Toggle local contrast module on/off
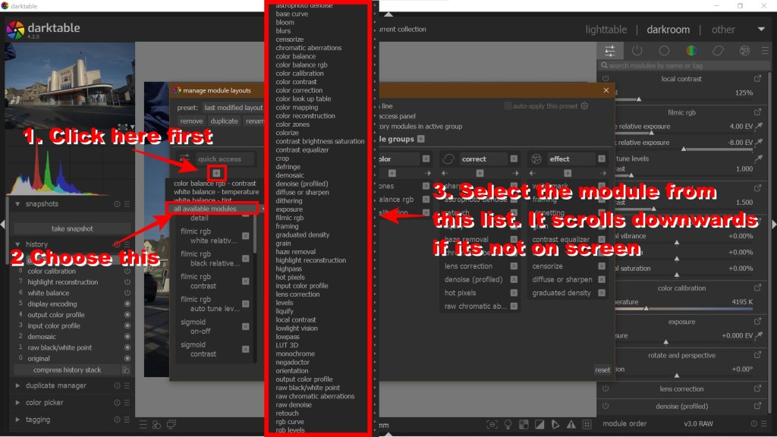 point(605,79)
